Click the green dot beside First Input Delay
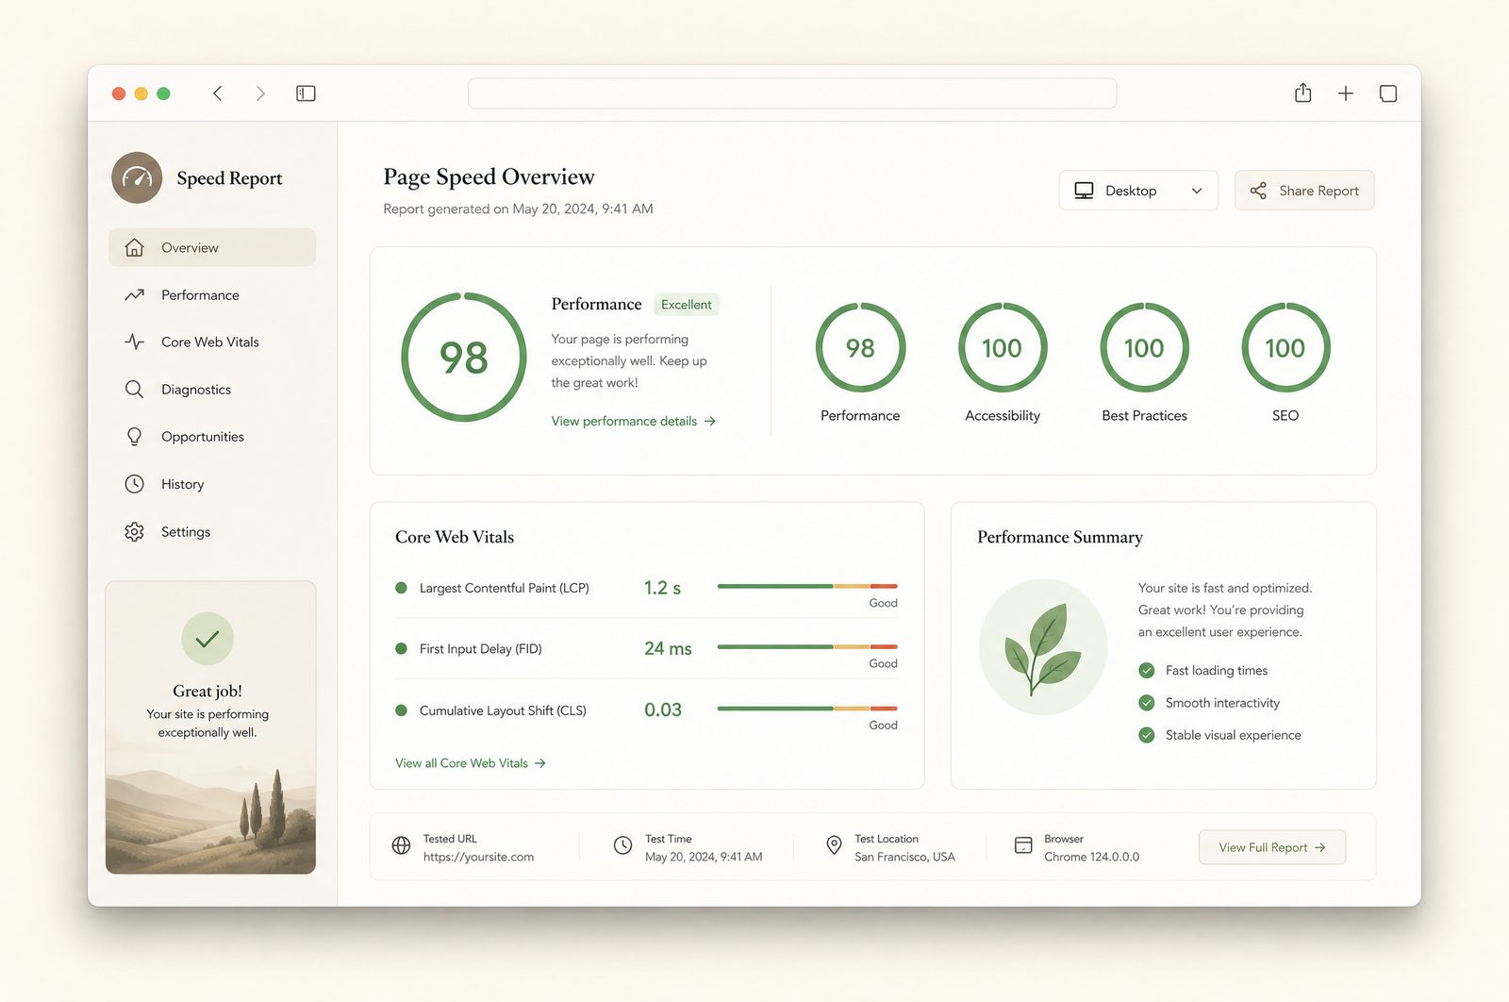Viewport: 1509px width, 1002px height. (x=401, y=648)
